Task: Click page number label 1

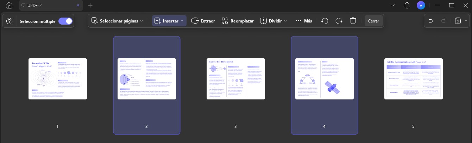Action: tap(57, 126)
